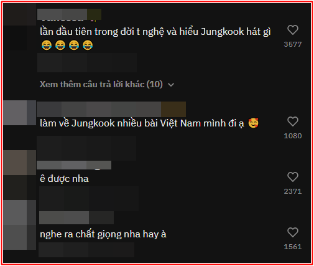Click the 3577 like count
Image resolution: width=314 pixels, height=266 pixels.
coord(293,44)
